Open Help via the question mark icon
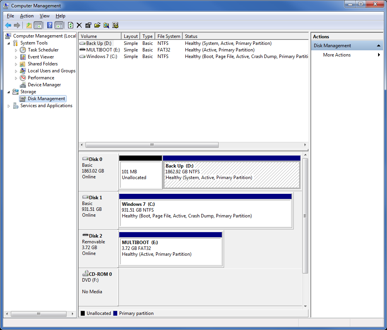Viewport: 387px width, 330px height. [x=50, y=25]
